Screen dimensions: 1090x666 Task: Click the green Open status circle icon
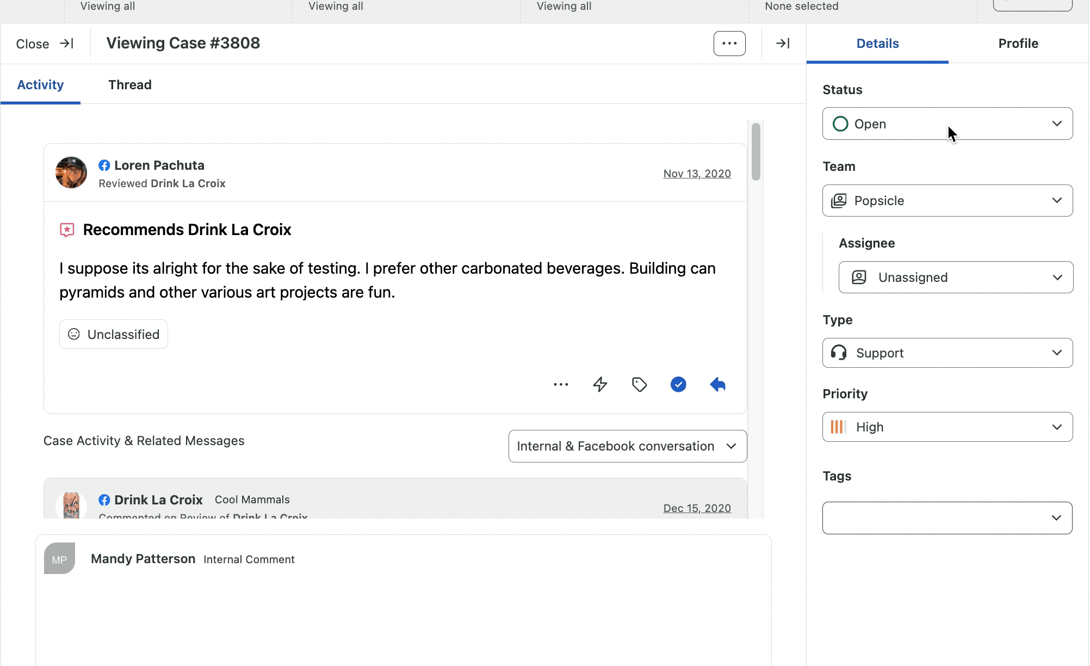click(840, 124)
